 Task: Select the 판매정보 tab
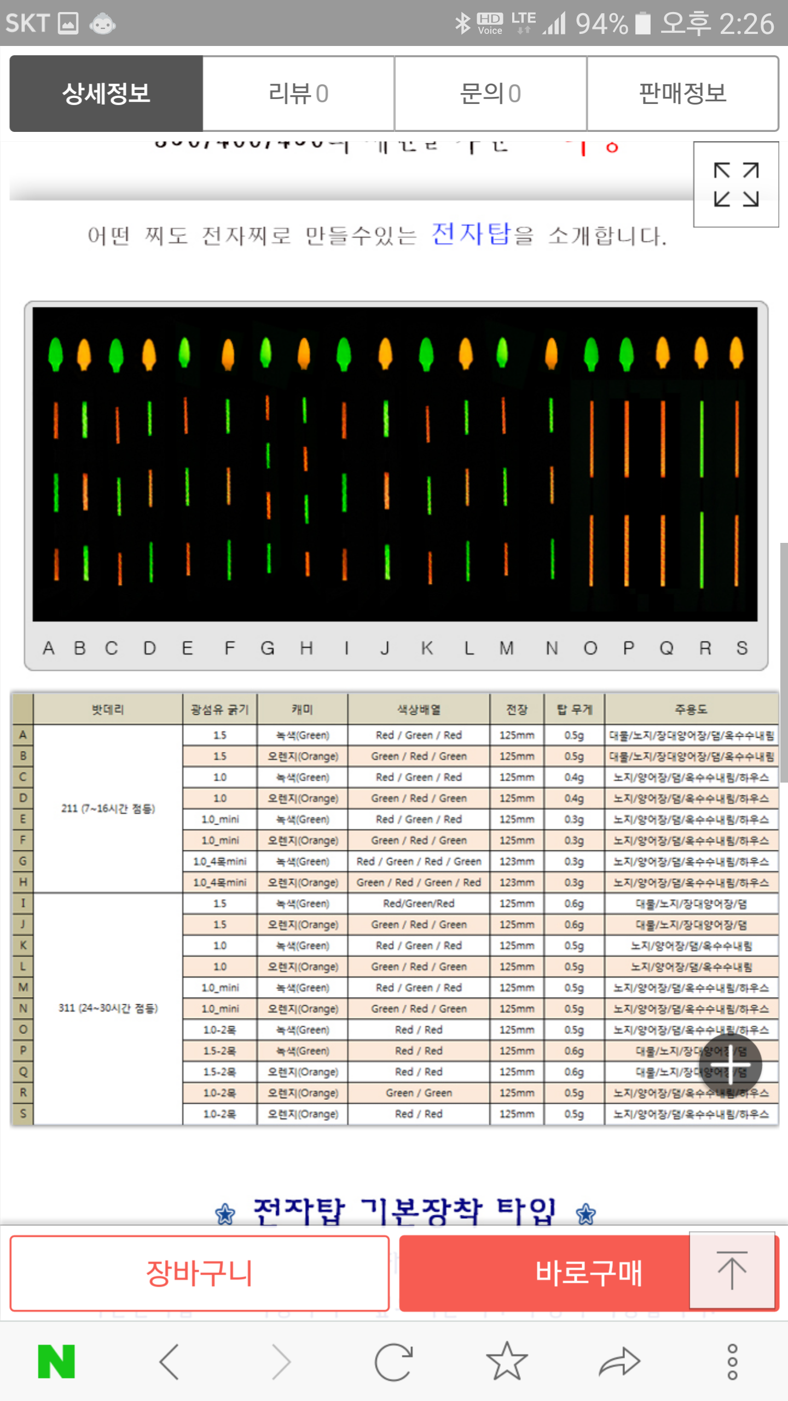682,93
